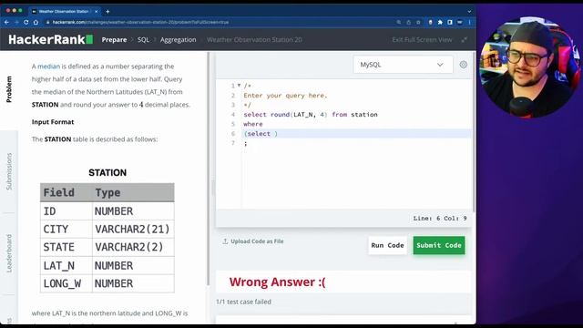Click Upload Code as File link
Image resolution: width=583 pixels, height=328 pixels.
point(253,241)
